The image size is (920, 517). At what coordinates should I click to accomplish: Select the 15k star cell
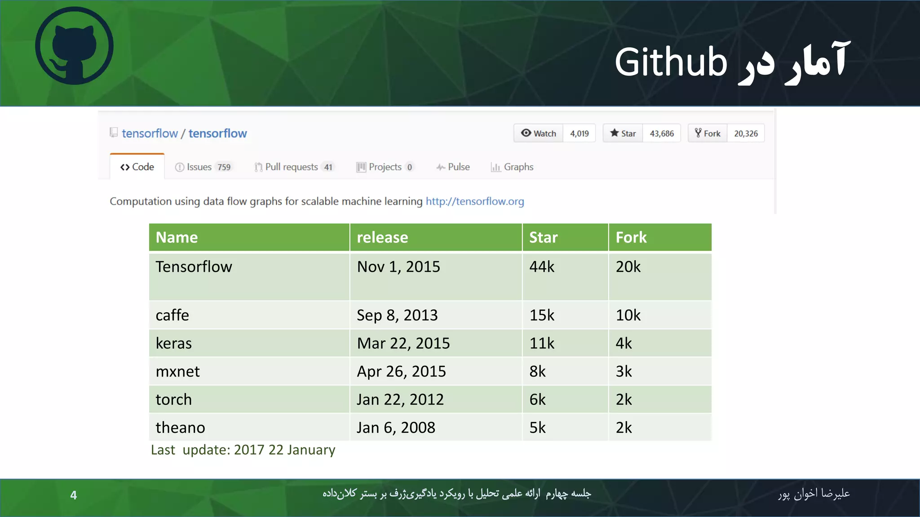565,315
